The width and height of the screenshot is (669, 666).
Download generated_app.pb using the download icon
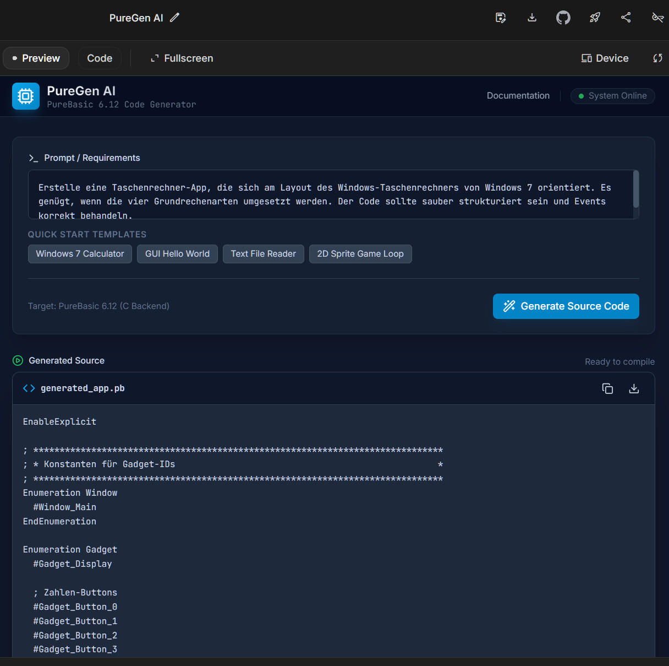point(634,389)
